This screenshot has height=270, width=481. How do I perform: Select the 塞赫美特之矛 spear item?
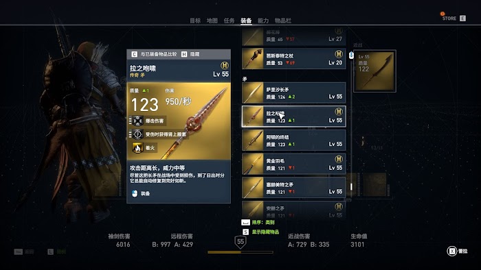pos(293,188)
